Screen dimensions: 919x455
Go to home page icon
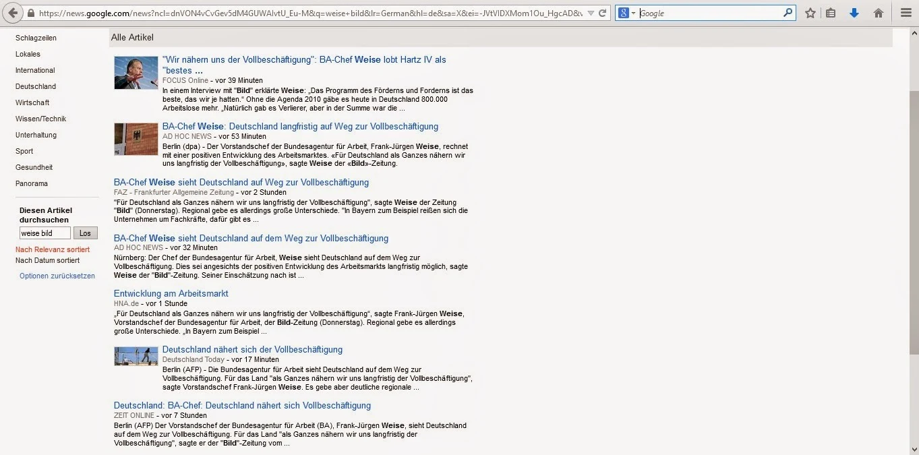tap(878, 13)
